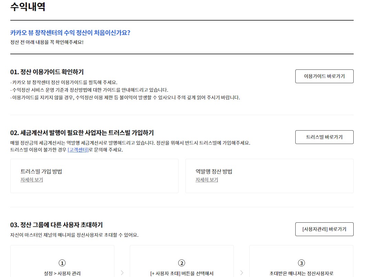Select the circled number 2 step icon
The image size is (365, 277).
[x=182, y=263]
